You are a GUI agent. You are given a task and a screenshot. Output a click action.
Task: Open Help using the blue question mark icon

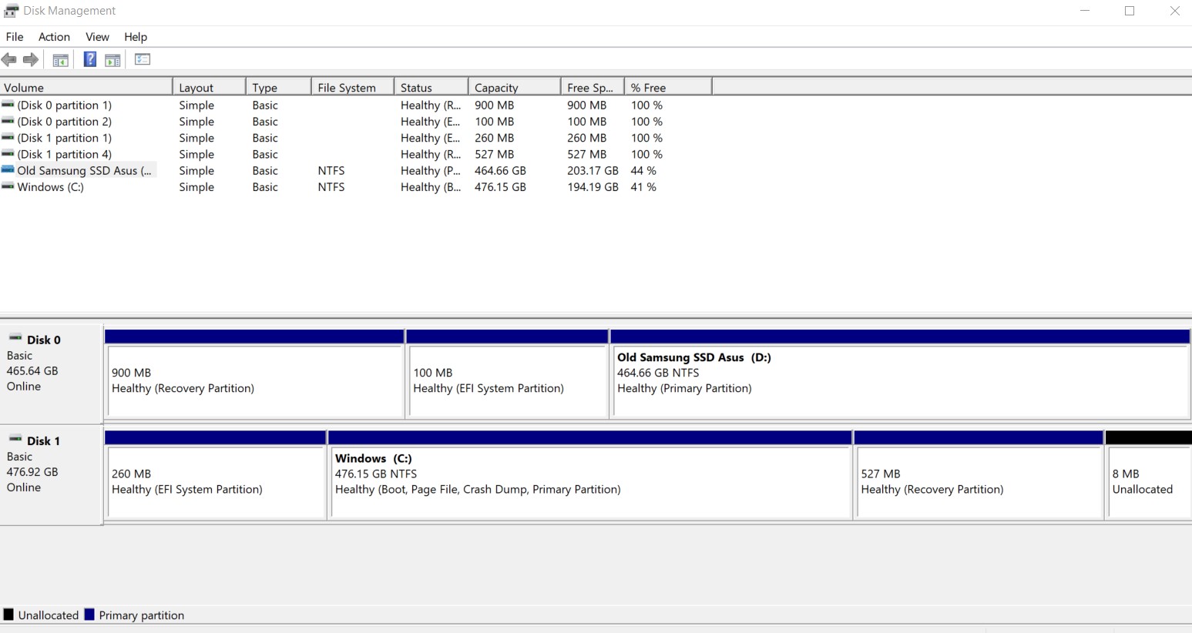click(89, 60)
